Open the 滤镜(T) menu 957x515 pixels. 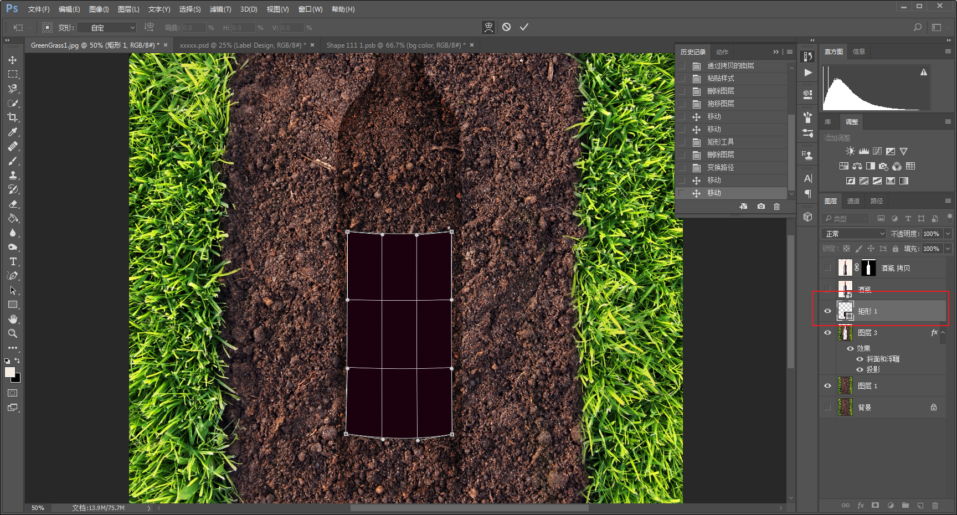click(220, 9)
